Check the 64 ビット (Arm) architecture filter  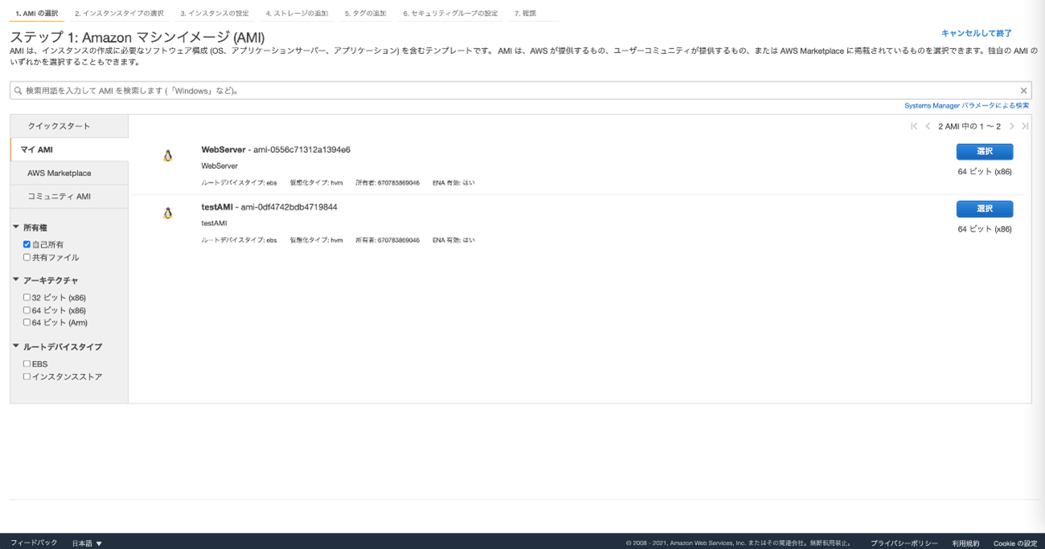[27, 322]
